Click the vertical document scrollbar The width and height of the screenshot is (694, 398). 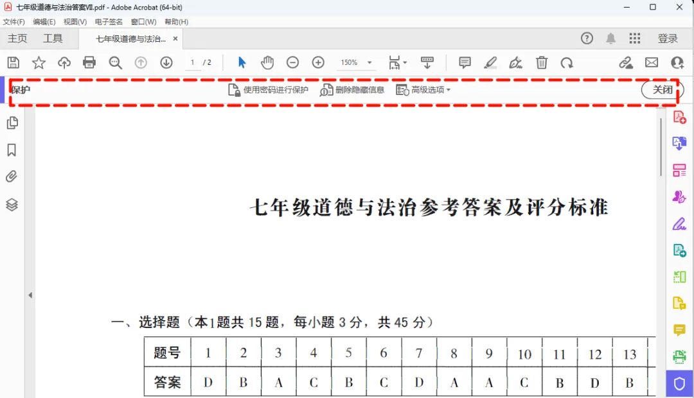click(x=661, y=147)
